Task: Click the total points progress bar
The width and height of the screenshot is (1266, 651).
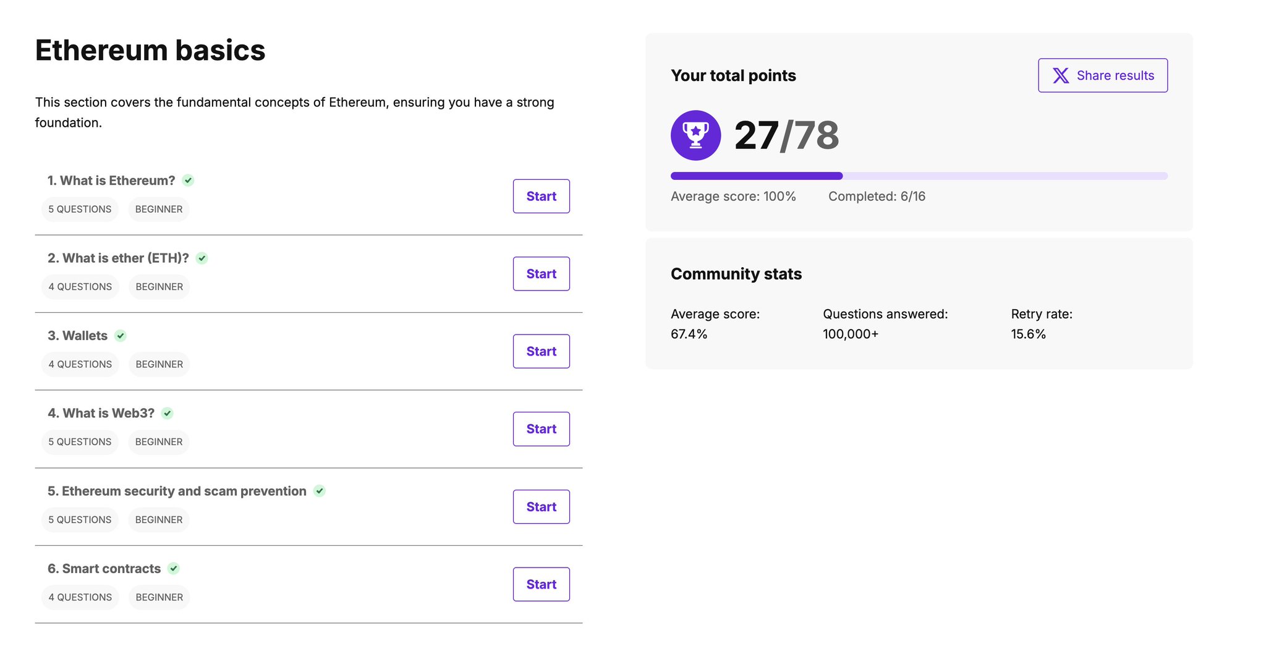Action: (919, 176)
